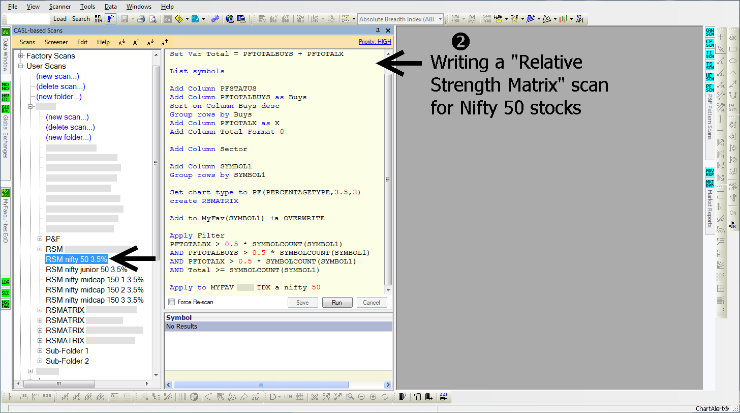Open the PF SCN pattern scan icon
740x413 pixels.
point(710,88)
